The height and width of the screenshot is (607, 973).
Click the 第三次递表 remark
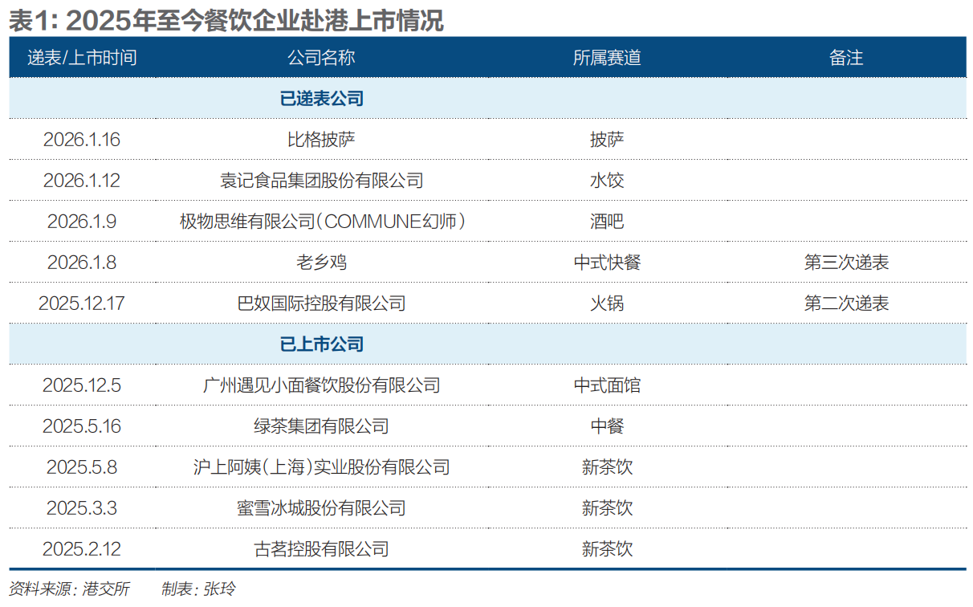coord(846,263)
